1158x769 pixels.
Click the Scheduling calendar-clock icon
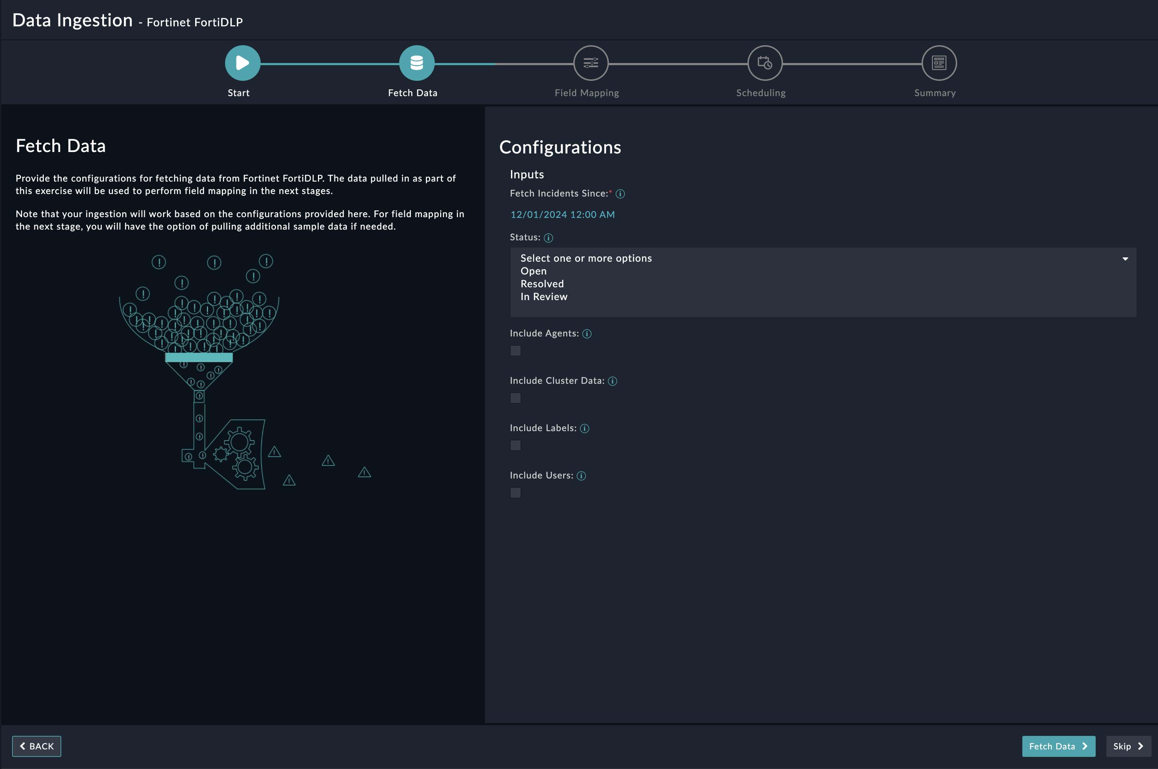click(x=764, y=63)
